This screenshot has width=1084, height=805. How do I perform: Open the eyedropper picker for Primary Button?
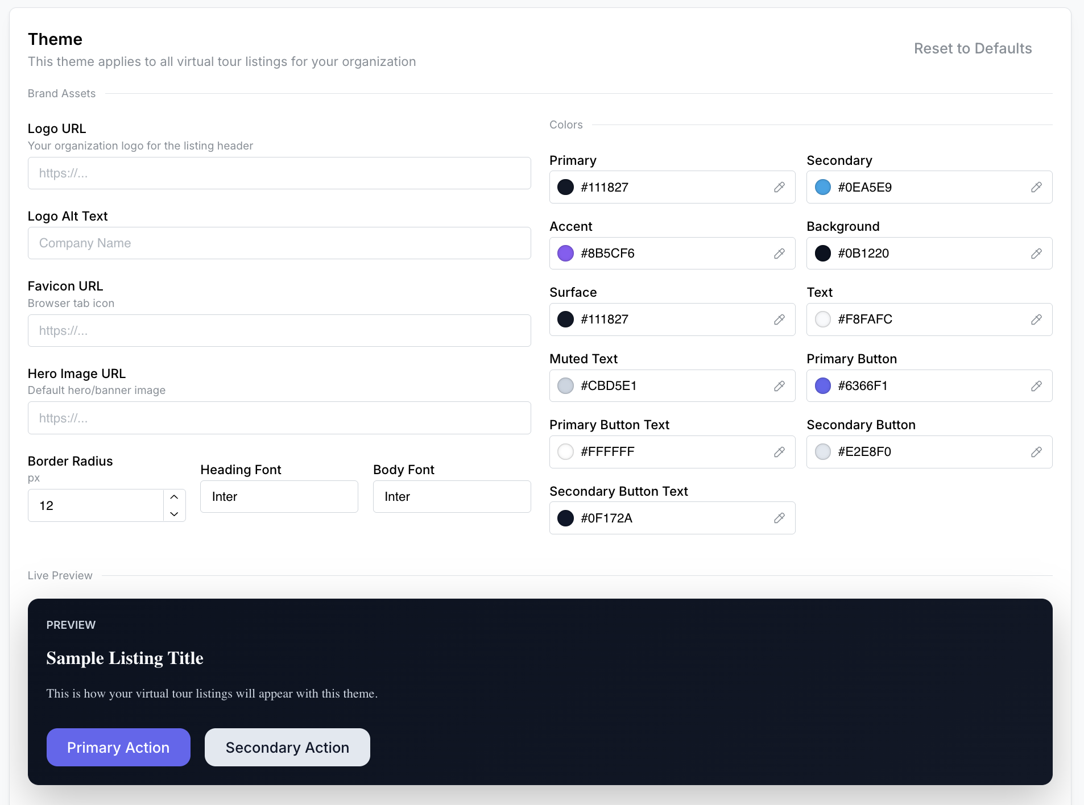[1036, 386]
